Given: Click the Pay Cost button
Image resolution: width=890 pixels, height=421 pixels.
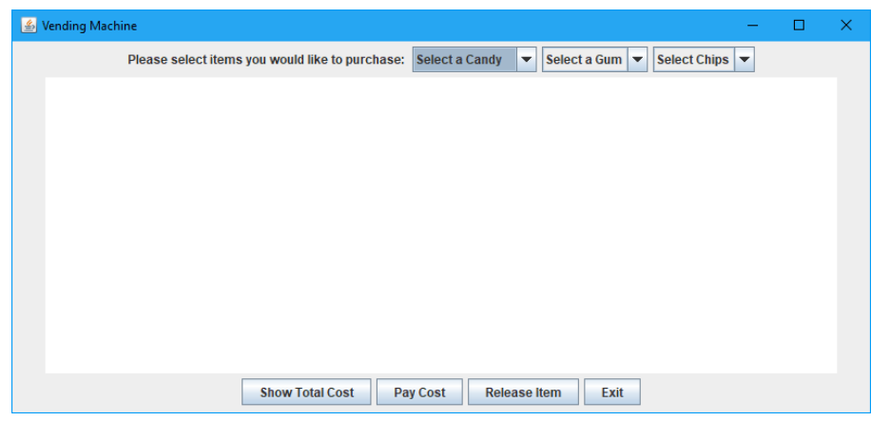Looking at the screenshot, I should coord(419,392).
